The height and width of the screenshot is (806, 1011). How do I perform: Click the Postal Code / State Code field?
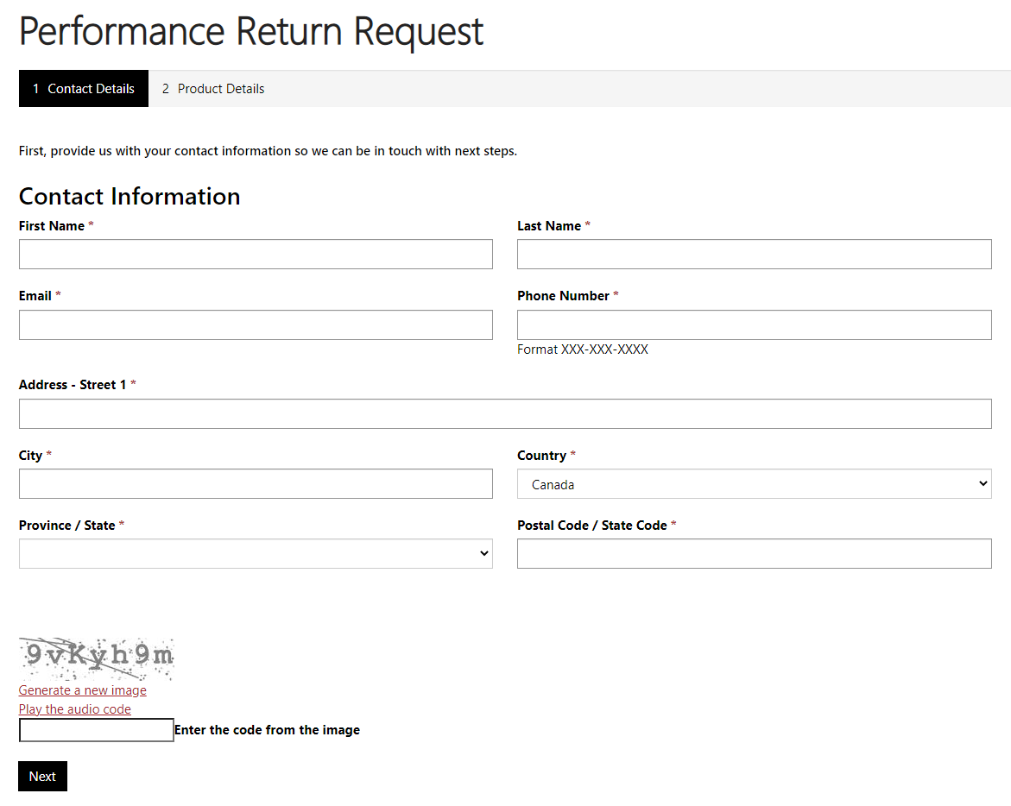point(755,553)
